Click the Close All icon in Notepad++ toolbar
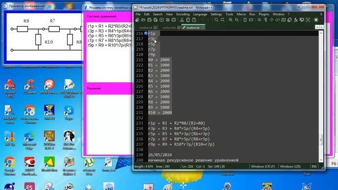The height and width of the screenshot is (190, 338). (x=167, y=20)
